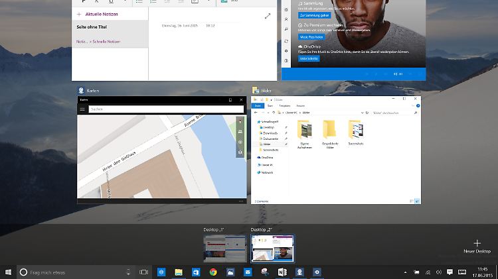Click the Explorer help question icon
The height and width of the screenshot is (279, 498).
click(418, 105)
